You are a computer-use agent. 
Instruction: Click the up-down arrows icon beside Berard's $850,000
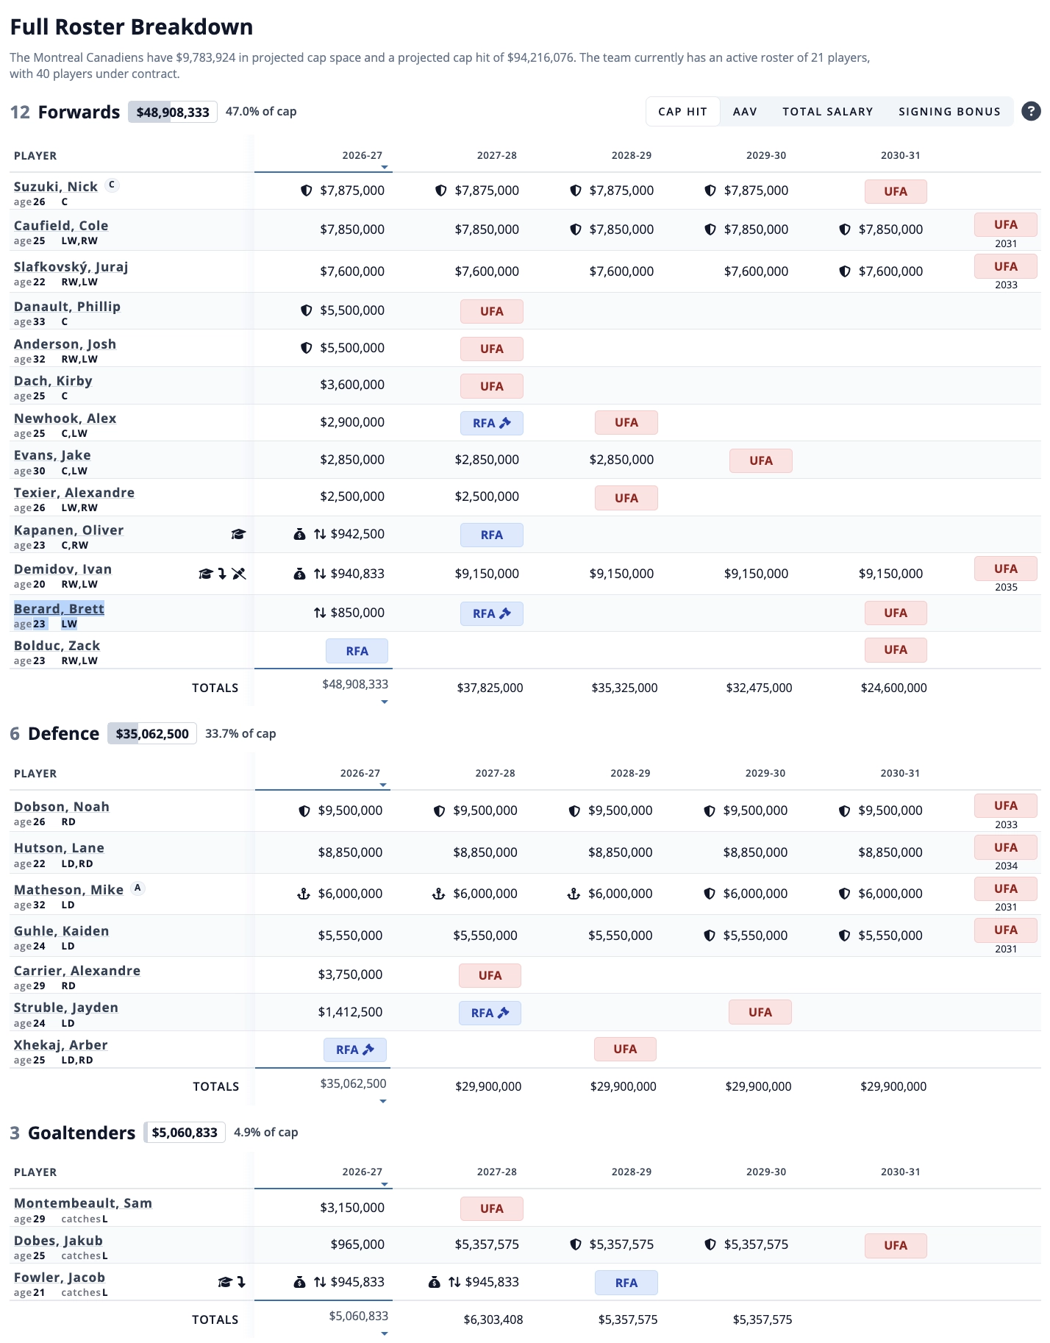(320, 613)
